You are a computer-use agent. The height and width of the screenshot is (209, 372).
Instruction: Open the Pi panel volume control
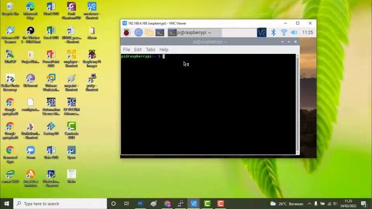(x=294, y=33)
